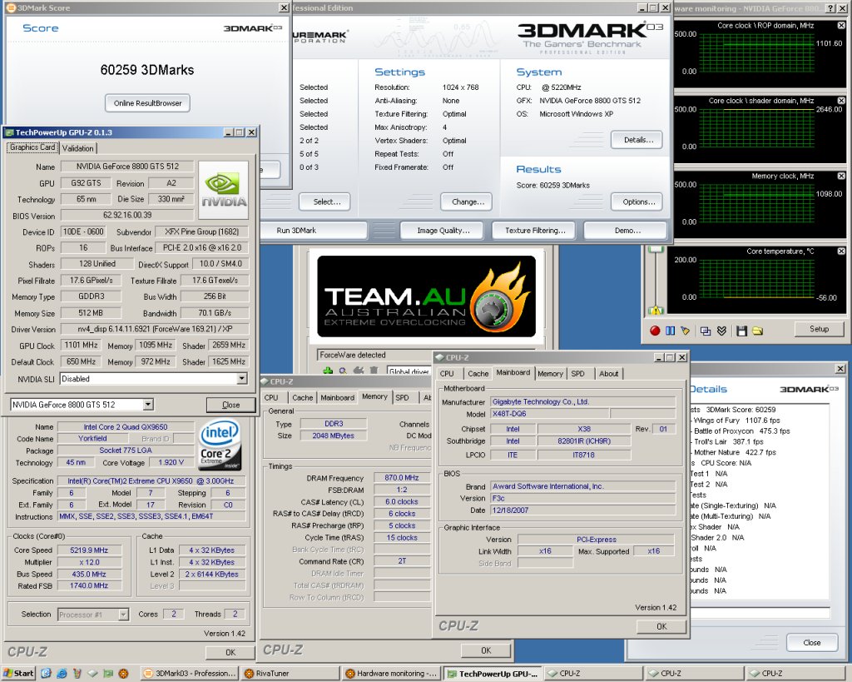Click the first quick launch icon next to Start
Image resolution: width=852 pixels, height=682 pixels.
tap(47, 674)
